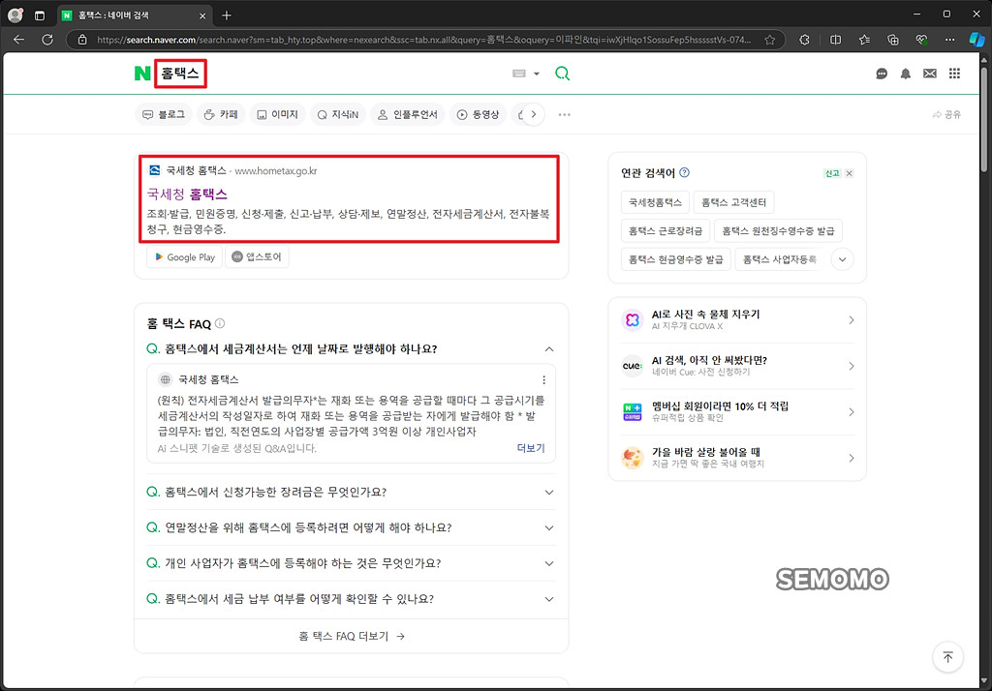
Task: Open the collections icon in toolbar
Action: pos(892,40)
